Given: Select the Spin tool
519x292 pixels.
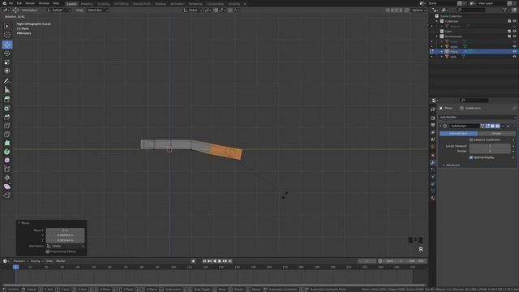Looking at the screenshot, I should (x=7, y=152).
